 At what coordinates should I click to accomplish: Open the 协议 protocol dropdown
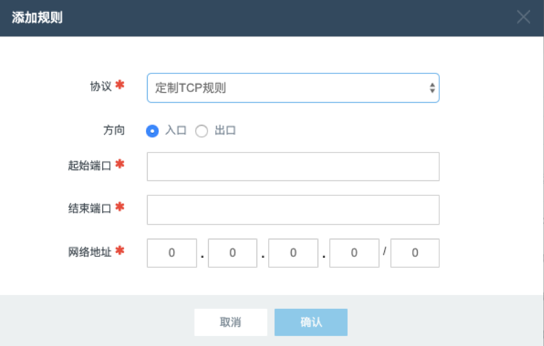point(293,87)
